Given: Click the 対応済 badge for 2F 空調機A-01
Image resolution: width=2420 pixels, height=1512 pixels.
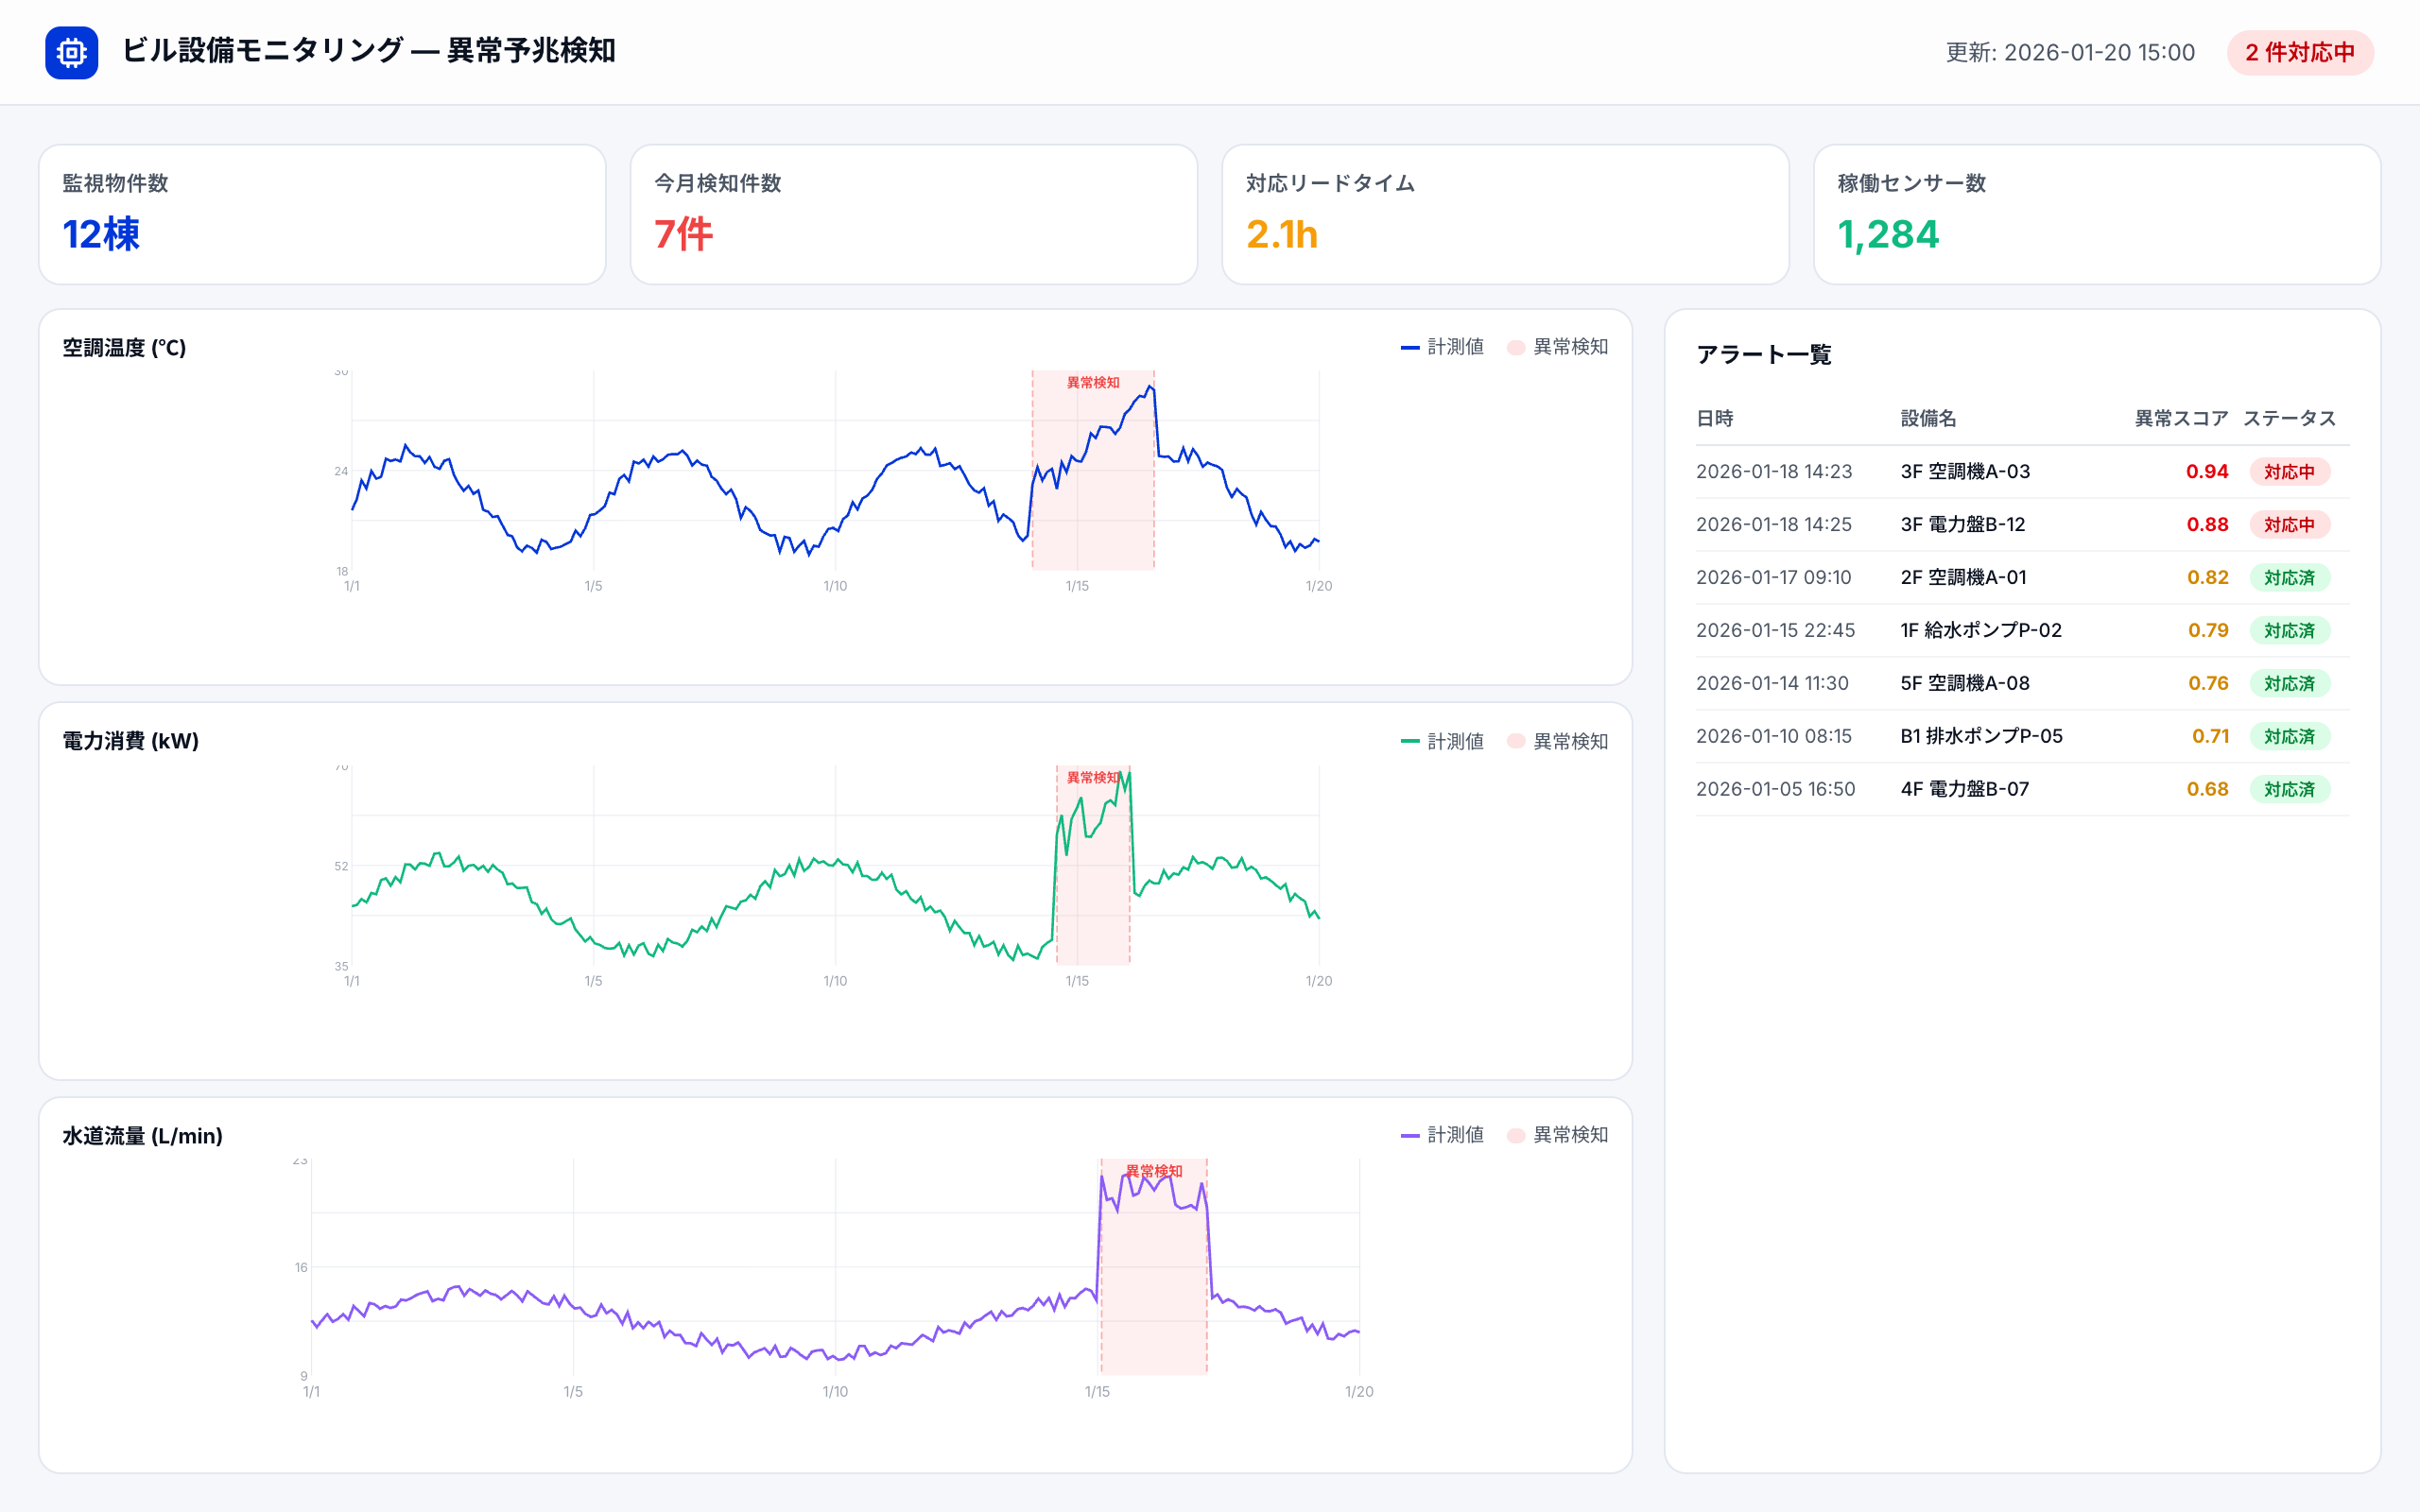Looking at the screenshot, I should (x=2291, y=577).
